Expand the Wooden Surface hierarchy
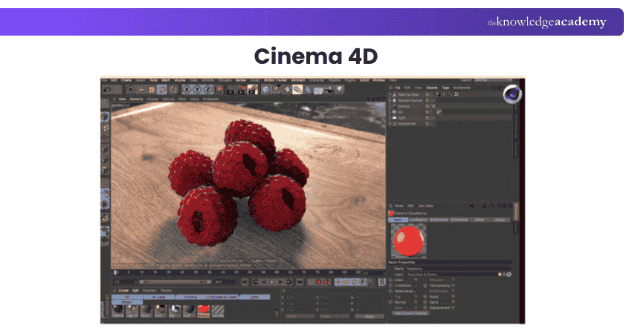The width and height of the screenshot is (632, 334). [390, 101]
